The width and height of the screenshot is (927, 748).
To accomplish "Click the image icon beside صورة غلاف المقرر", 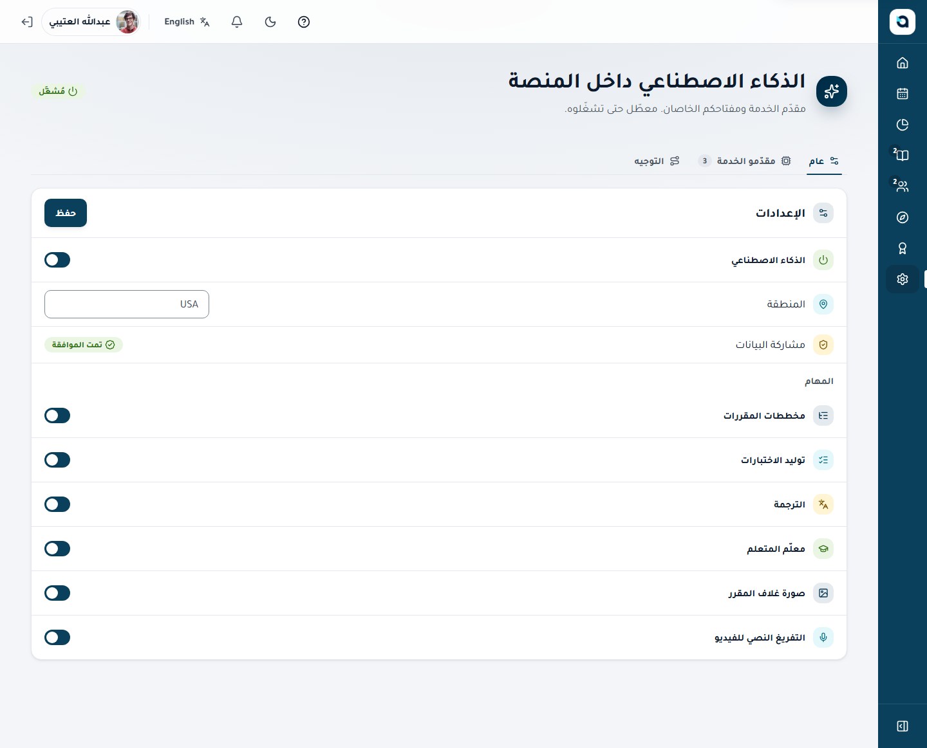I will point(823,593).
